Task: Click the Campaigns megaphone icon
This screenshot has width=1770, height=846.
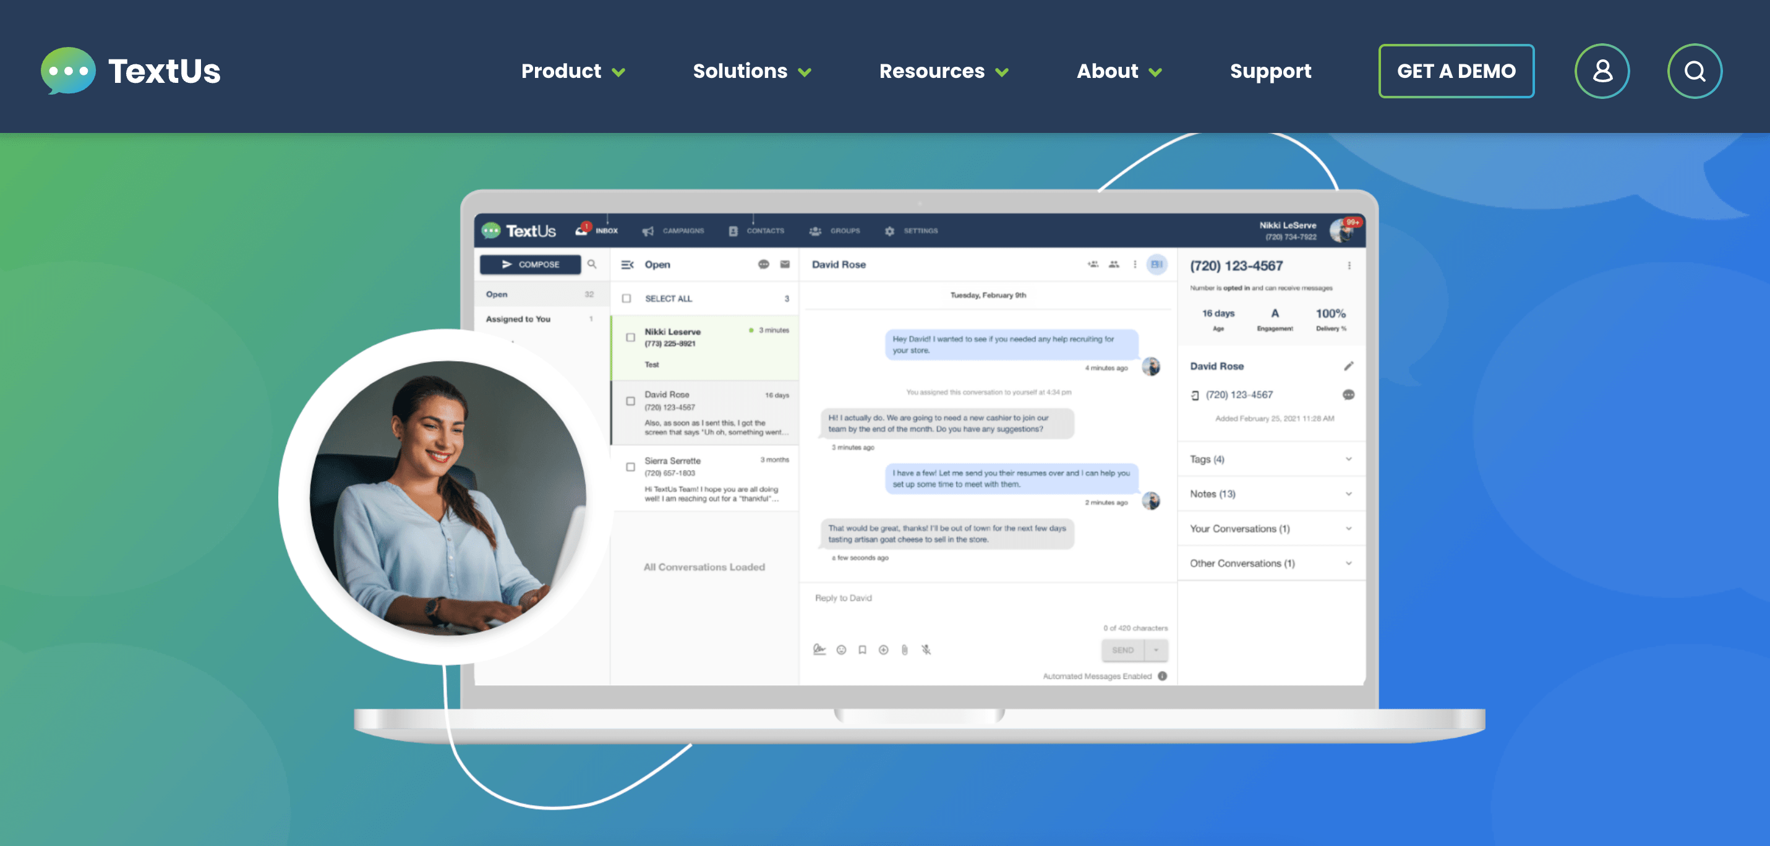Action: click(x=648, y=231)
